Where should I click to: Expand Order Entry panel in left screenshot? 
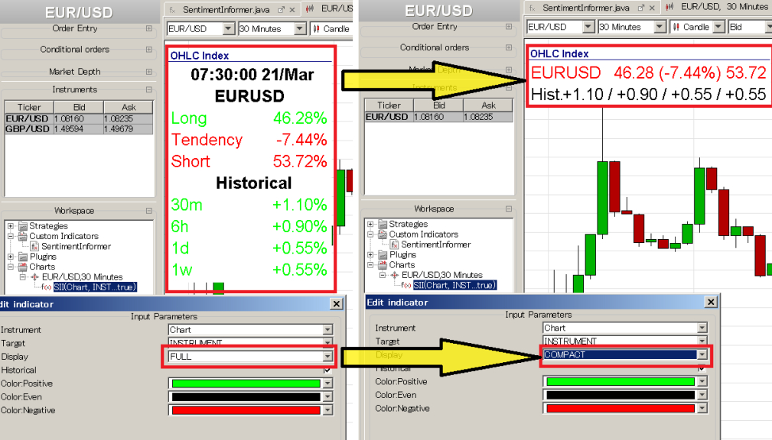pyautogui.click(x=148, y=28)
